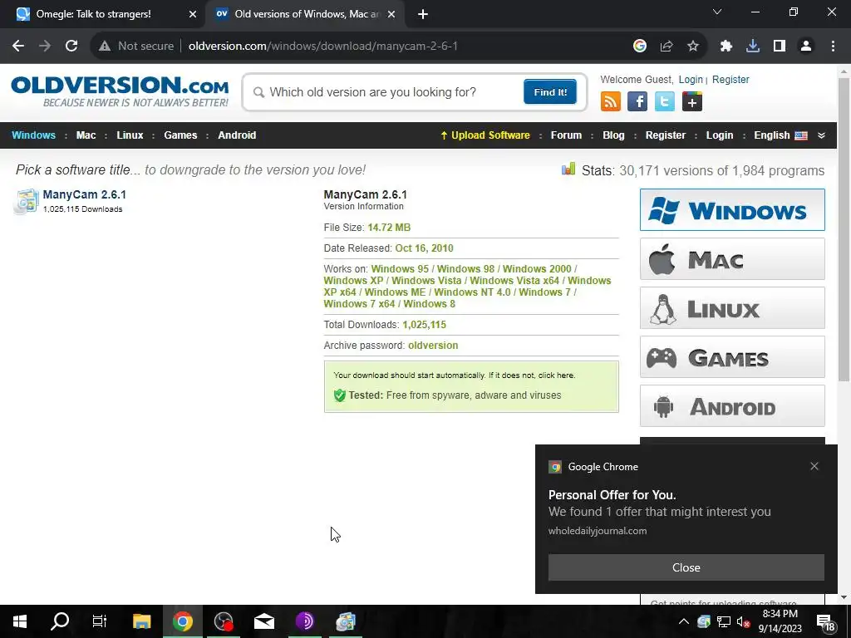Image resolution: width=851 pixels, height=638 pixels.
Task: Click OldVersion.com logo
Action: pyautogui.click(x=120, y=91)
